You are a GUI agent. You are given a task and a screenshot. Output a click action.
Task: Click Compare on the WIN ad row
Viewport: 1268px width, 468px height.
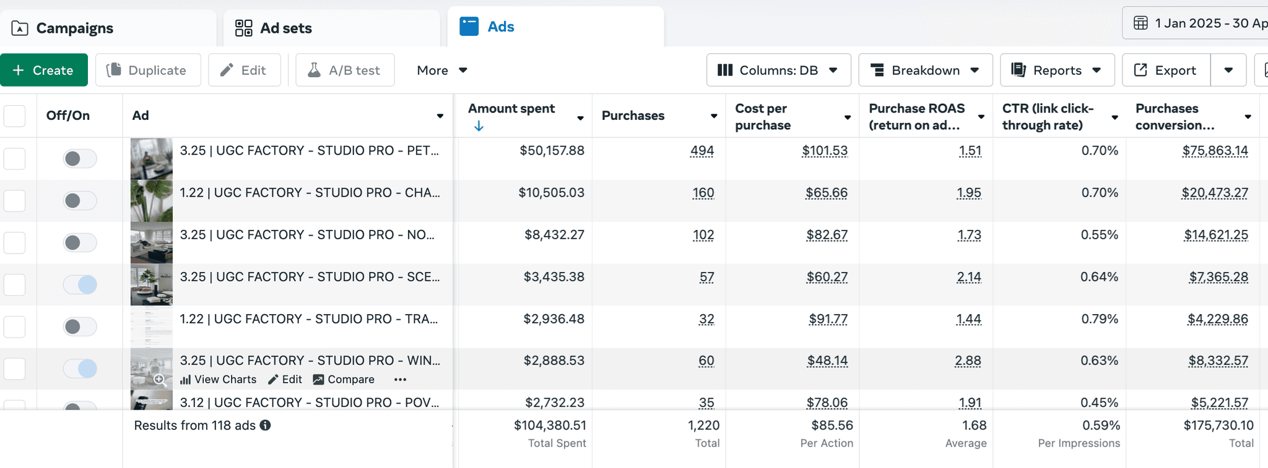tap(344, 380)
